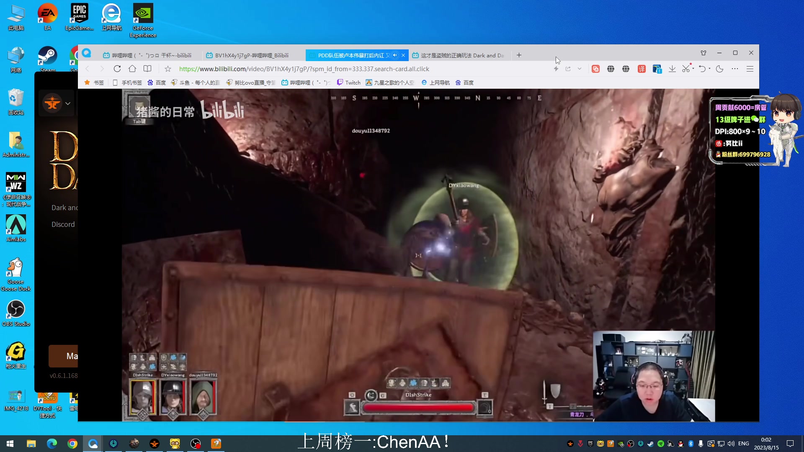Screen dimensions: 804x452
Task: Click the 360 browser logo avatar
Action: click(87, 53)
